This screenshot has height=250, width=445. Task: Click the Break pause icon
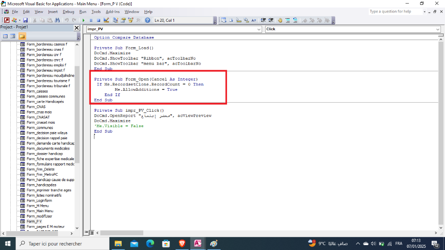(91, 20)
